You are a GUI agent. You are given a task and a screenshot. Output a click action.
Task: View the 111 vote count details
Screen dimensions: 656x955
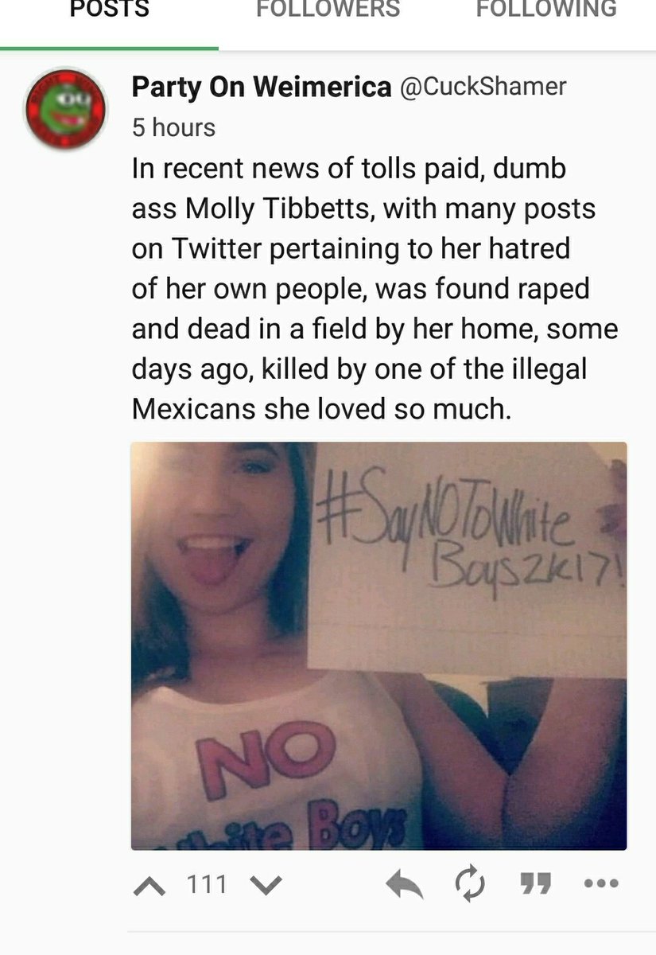(x=207, y=884)
